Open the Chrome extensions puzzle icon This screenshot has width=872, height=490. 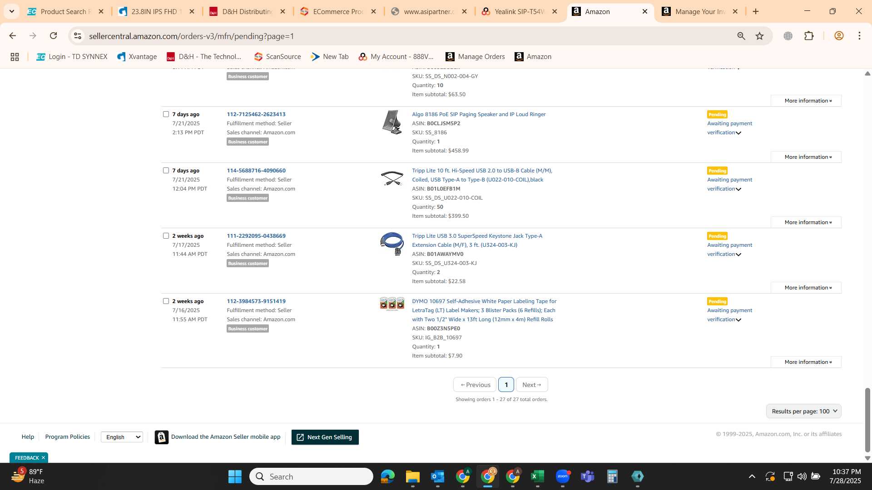click(809, 36)
